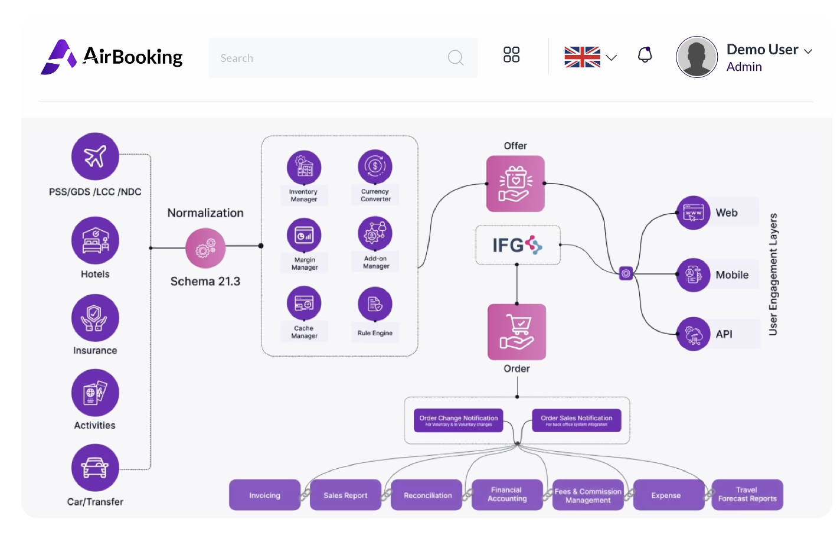This screenshot has height=542, width=837.
Task: Expand the Demo User account dropdown
Action: click(808, 51)
